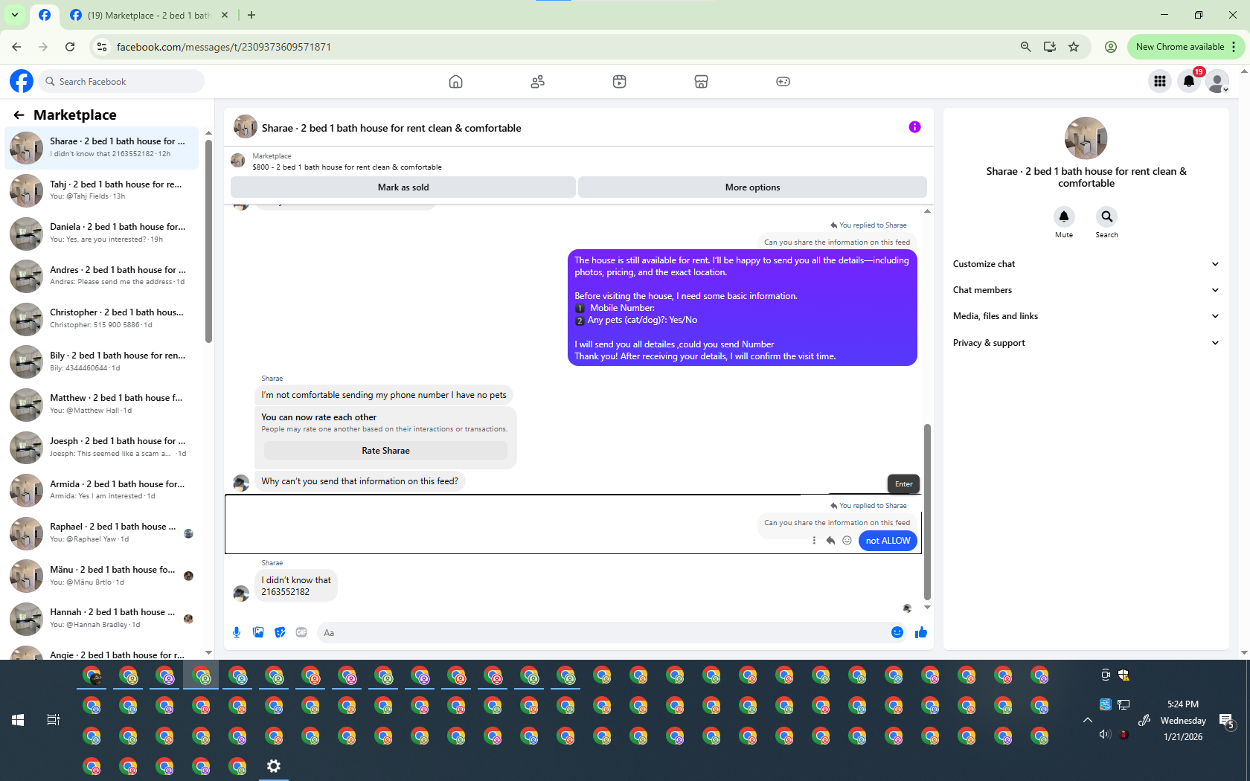The width and height of the screenshot is (1250, 781).
Task: Open the Facebook menu grid icon
Action: pyautogui.click(x=1159, y=81)
